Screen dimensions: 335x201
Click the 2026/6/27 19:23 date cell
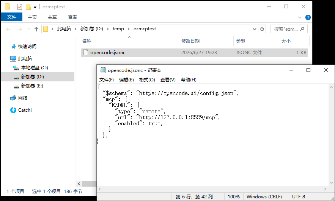pyautogui.click(x=199, y=53)
